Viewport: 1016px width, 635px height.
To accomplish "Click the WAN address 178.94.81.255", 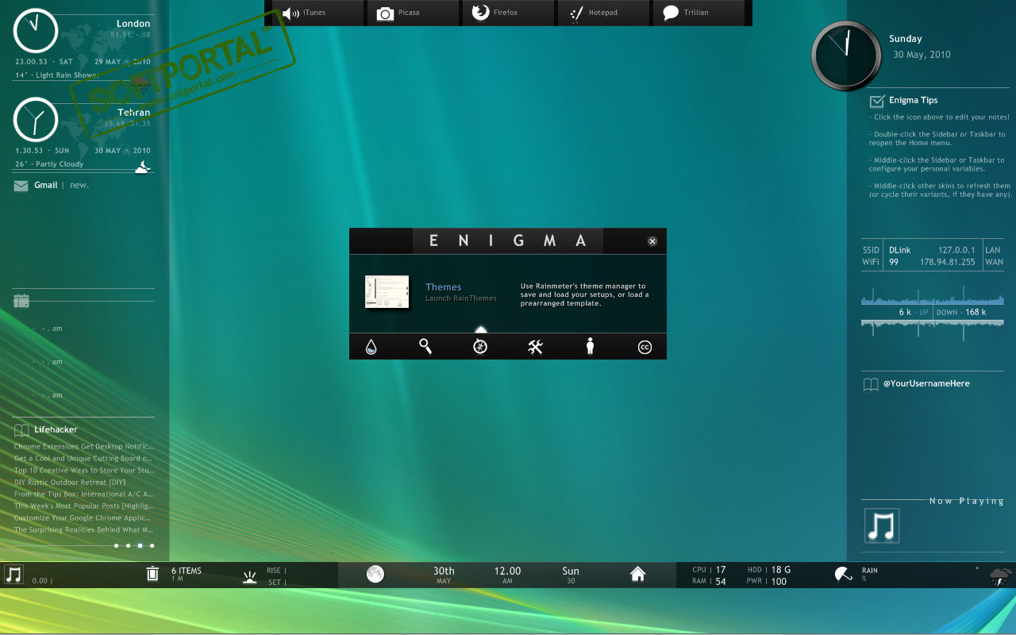I will pyautogui.click(x=948, y=262).
